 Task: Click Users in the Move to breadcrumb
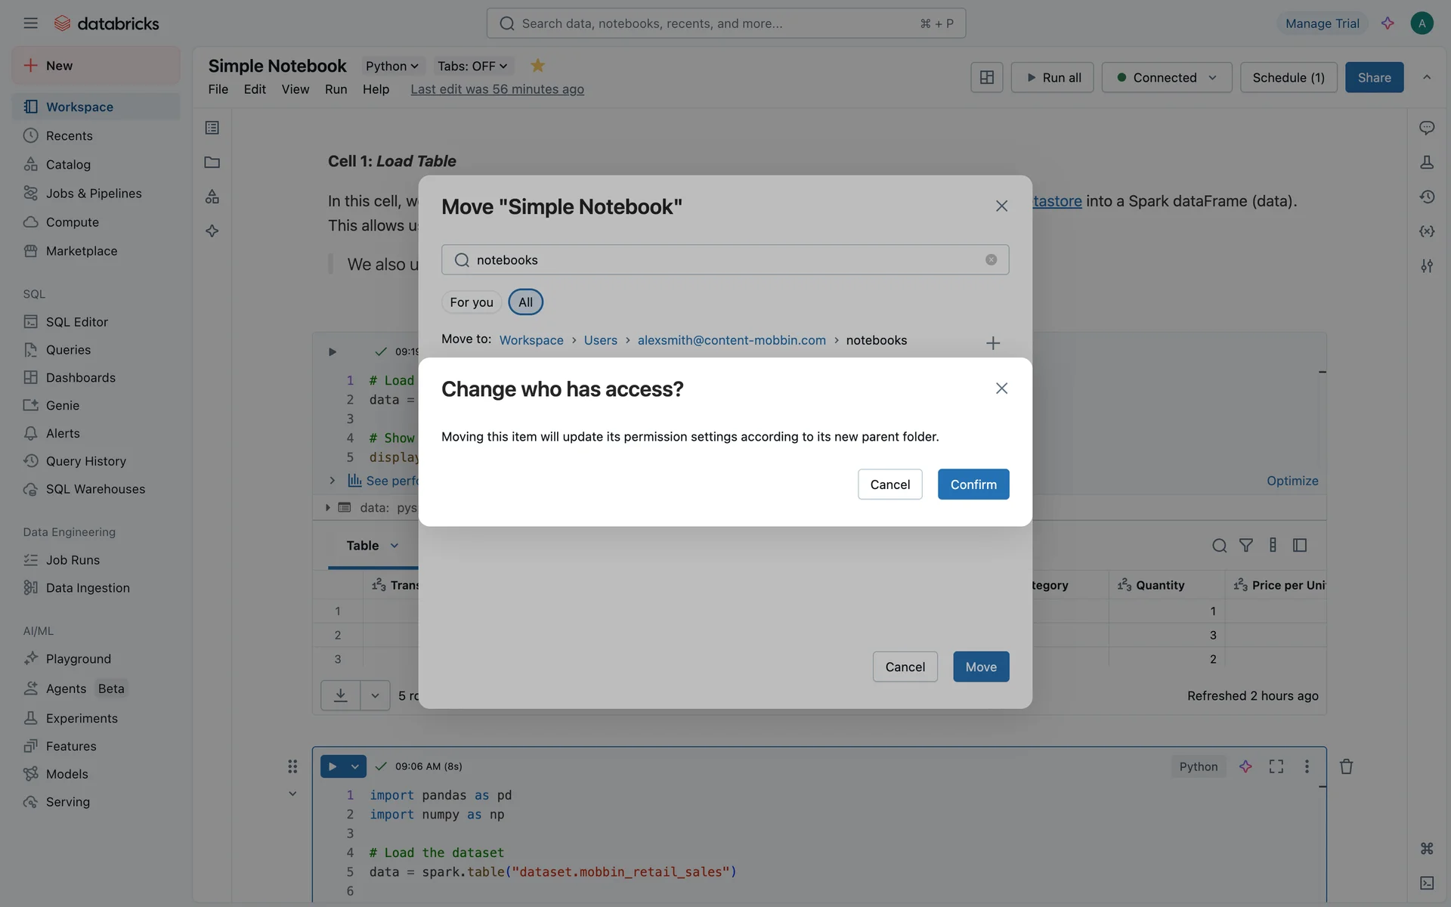click(600, 340)
